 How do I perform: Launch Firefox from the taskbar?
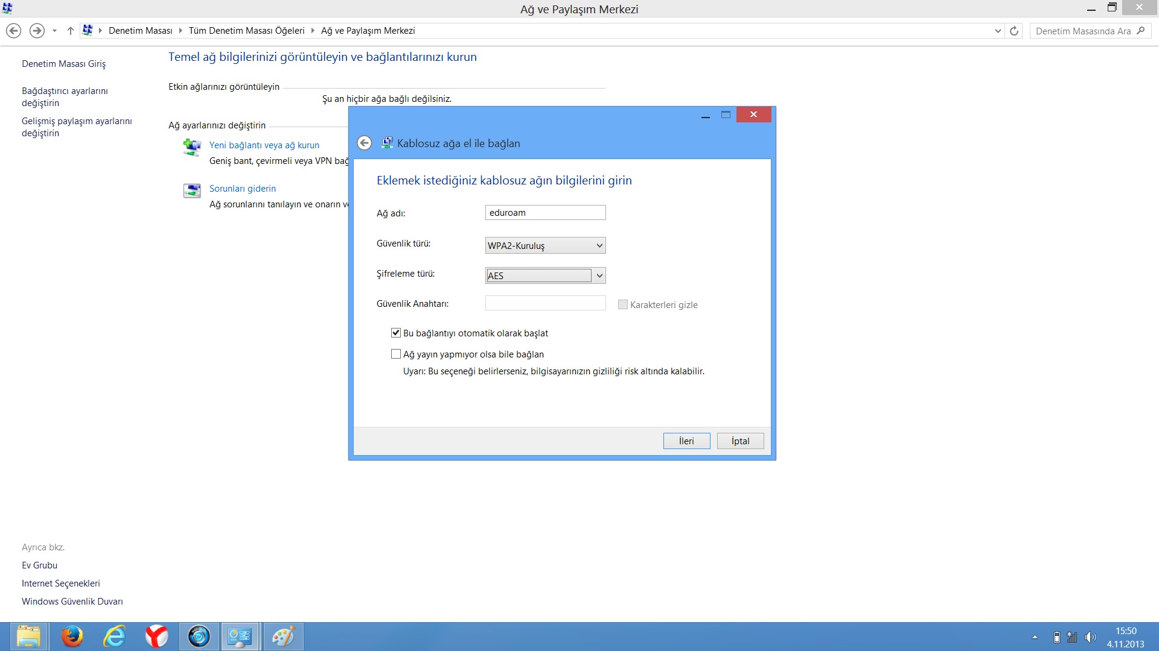coord(72,637)
